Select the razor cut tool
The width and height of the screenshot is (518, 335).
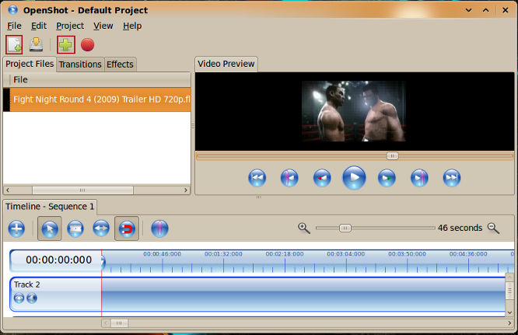75,229
